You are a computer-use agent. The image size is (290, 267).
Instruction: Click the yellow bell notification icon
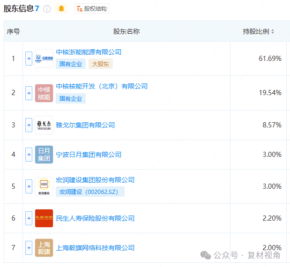point(61,8)
